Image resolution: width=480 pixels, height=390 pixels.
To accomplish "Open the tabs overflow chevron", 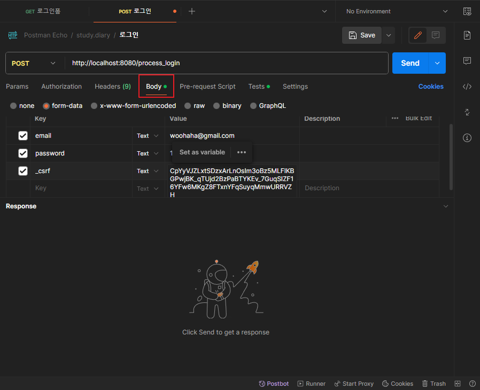I will pyautogui.click(x=324, y=11).
